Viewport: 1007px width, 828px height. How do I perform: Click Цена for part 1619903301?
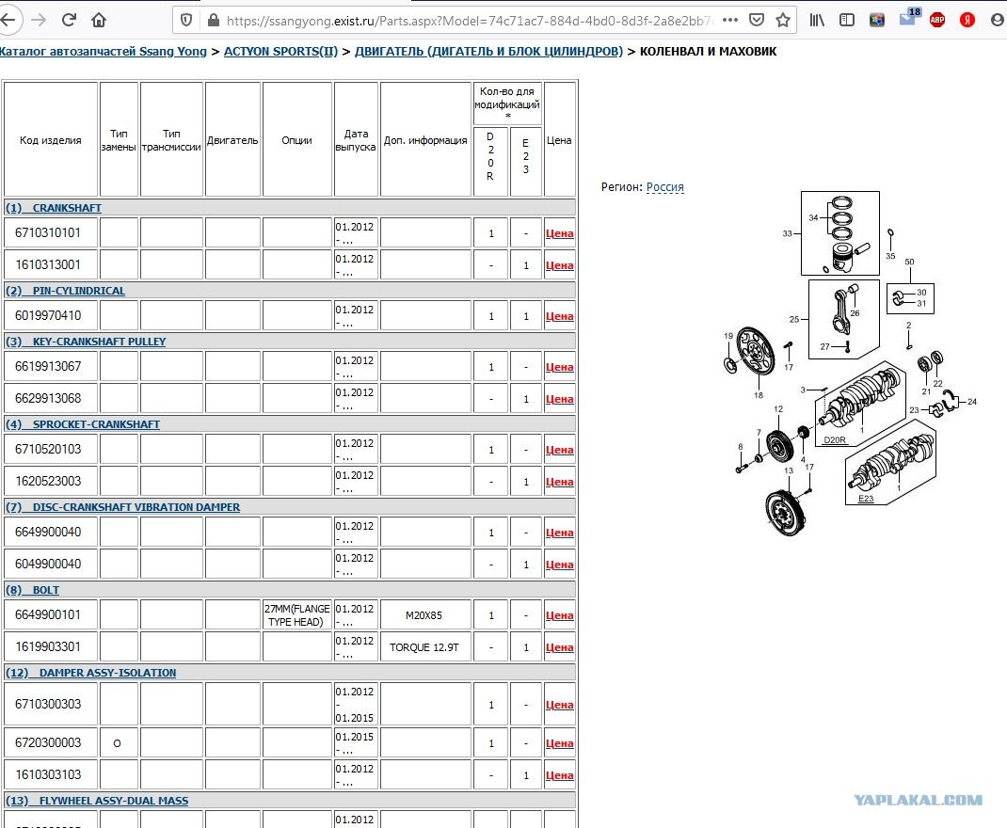point(559,647)
